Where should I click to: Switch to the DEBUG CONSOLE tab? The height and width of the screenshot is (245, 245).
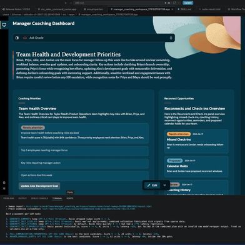tap(39, 198)
